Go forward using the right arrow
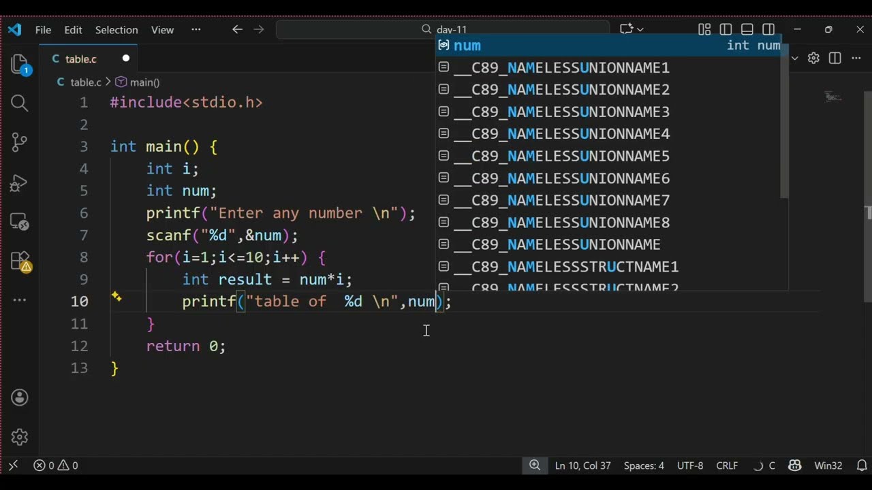Viewport: 872px width, 490px height. 258,29
